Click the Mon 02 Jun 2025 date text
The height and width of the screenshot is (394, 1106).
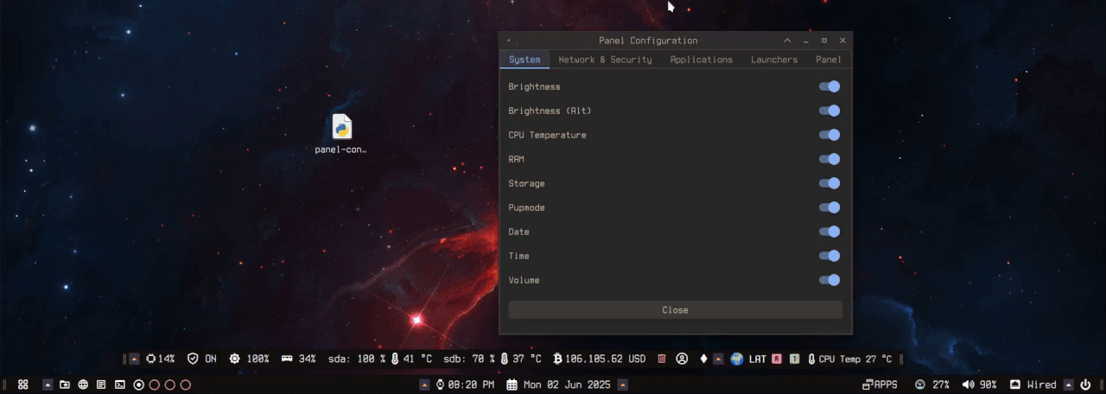pyautogui.click(x=569, y=384)
